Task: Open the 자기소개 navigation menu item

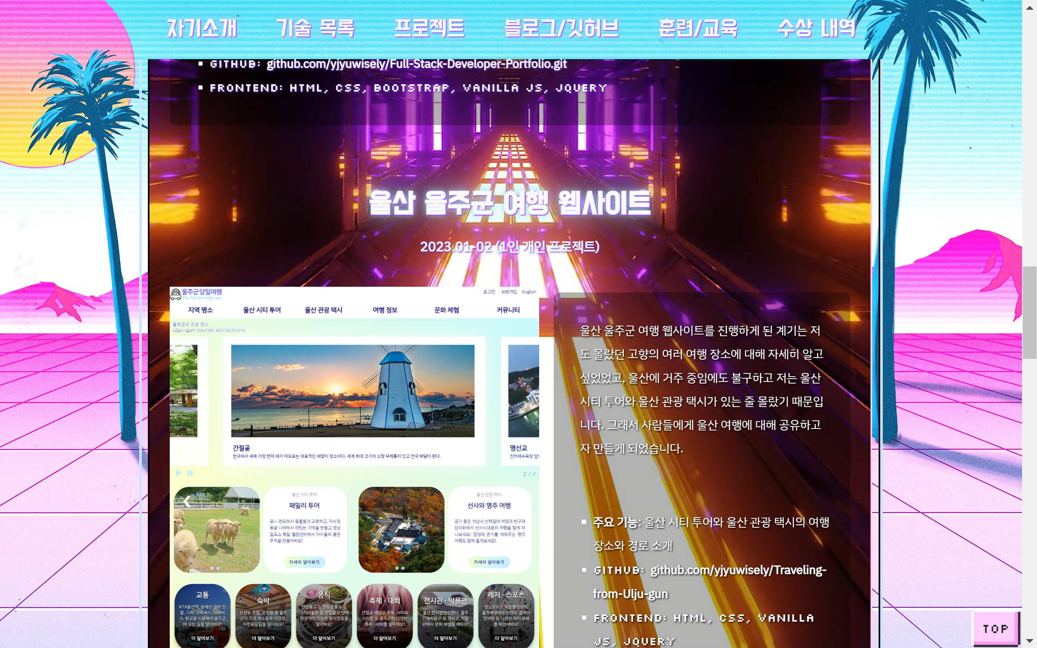Action: (x=202, y=28)
